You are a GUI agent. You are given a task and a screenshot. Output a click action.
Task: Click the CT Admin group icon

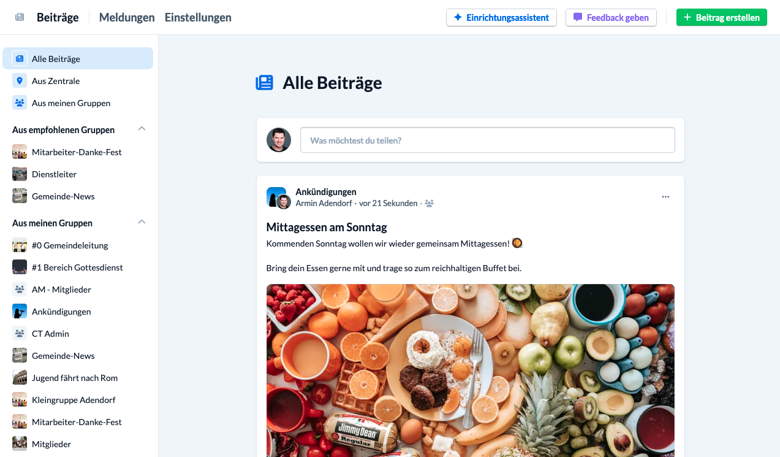tap(20, 334)
